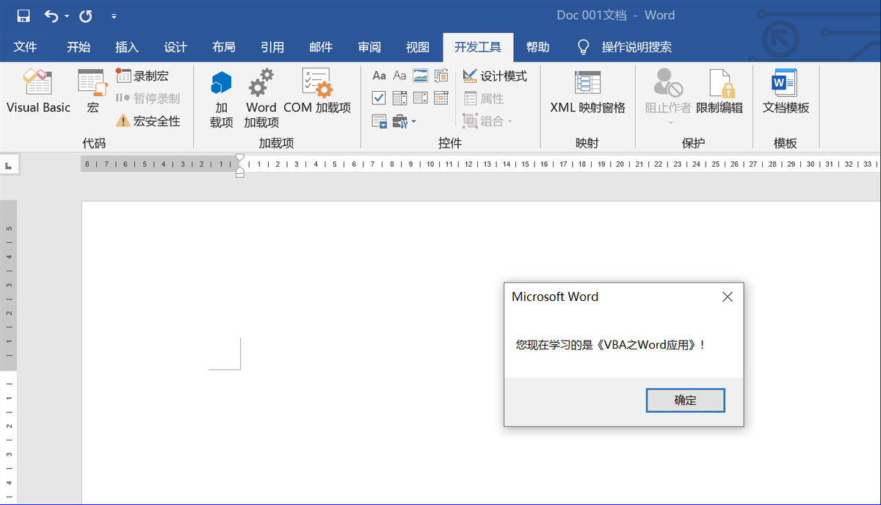
Task: Switch to the 开始 home tab
Action: pos(79,47)
